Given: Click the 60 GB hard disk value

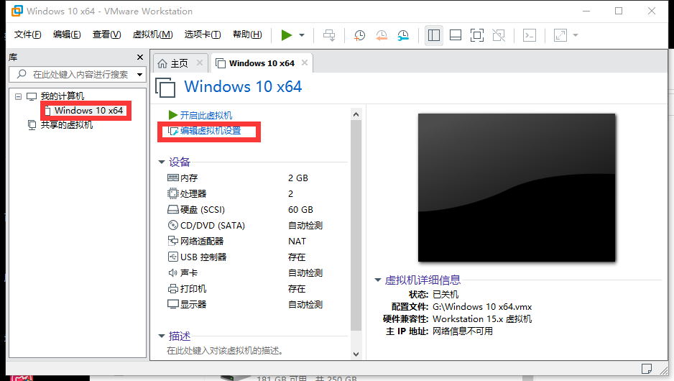Looking at the screenshot, I should pos(300,210).
